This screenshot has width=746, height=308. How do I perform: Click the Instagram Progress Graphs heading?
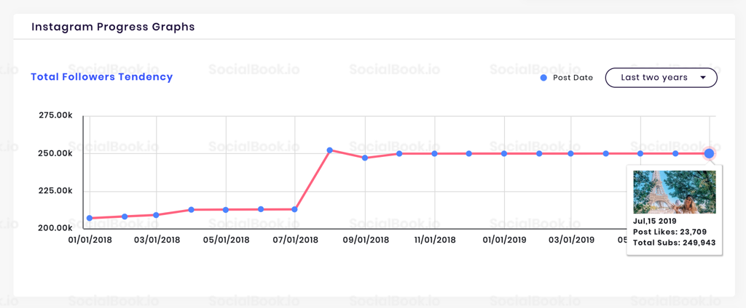(x=113, y=27)
